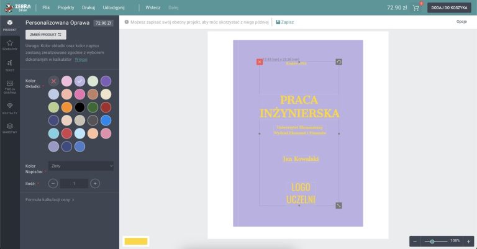Click the Zmień Produkt button
Viewport: 477px width, 249px height.
45,35
